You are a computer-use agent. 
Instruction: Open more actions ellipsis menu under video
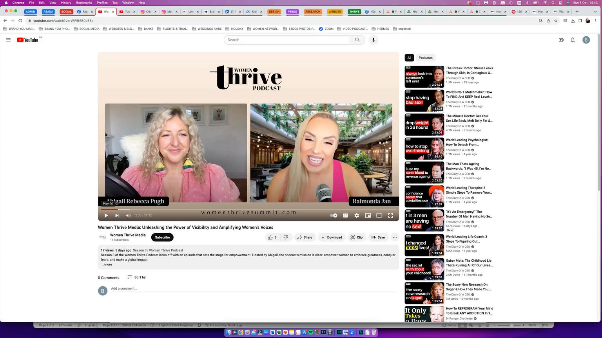[395, 237]
